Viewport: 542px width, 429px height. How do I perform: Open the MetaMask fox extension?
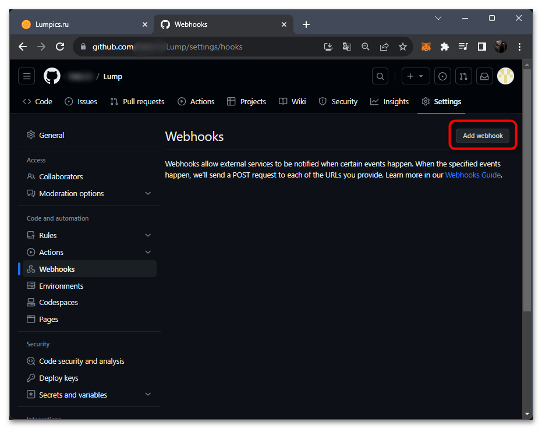[426, 47]
